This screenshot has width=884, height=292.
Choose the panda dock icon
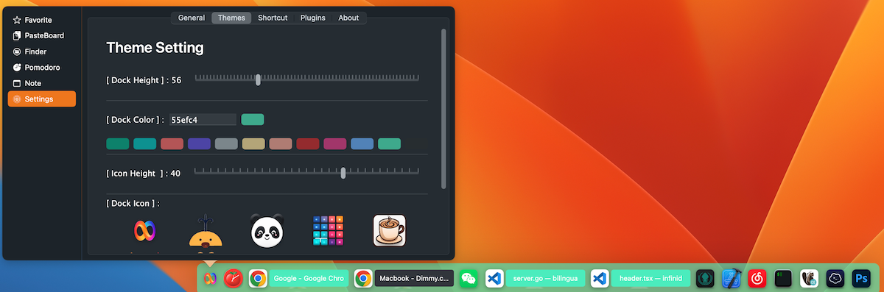point(267,232)
